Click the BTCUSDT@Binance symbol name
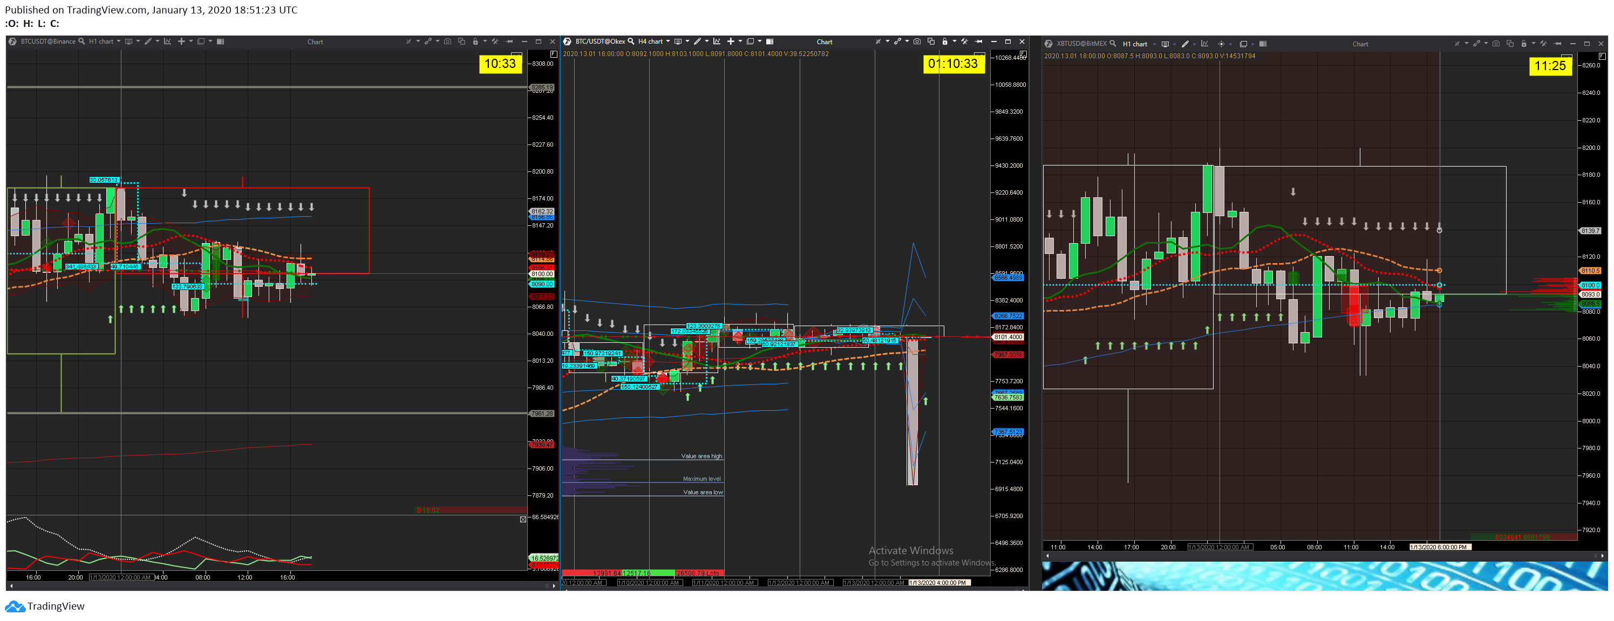Viewport: 1614px width, 621px height. click(48, 42)
